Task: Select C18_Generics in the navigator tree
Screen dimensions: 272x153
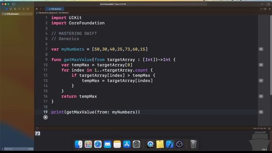Action: 17,14
